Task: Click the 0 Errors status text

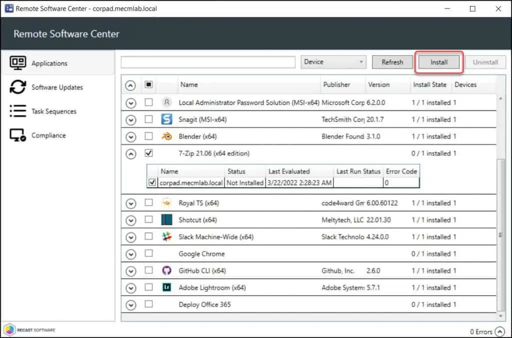Action: click(481, 332)
